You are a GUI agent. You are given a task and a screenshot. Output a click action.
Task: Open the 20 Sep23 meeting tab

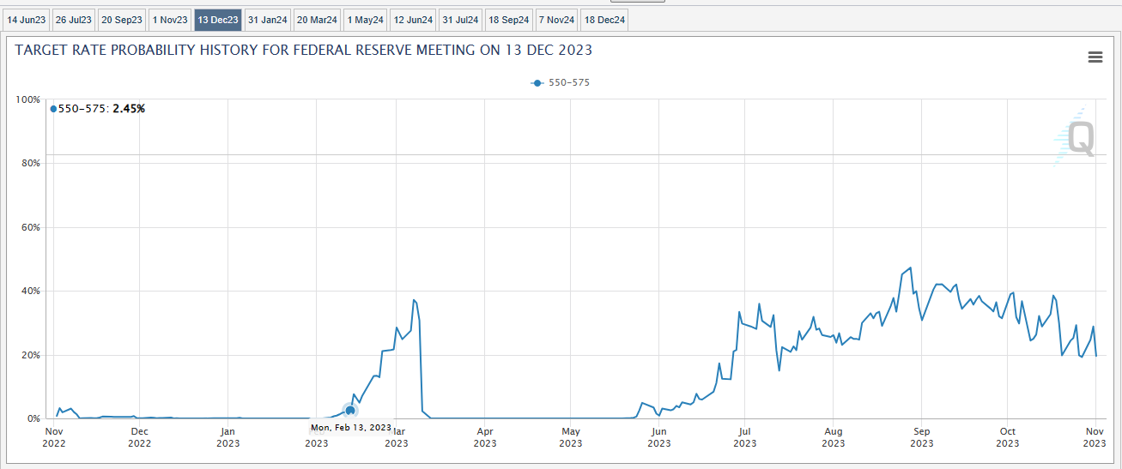pos(121,20)
